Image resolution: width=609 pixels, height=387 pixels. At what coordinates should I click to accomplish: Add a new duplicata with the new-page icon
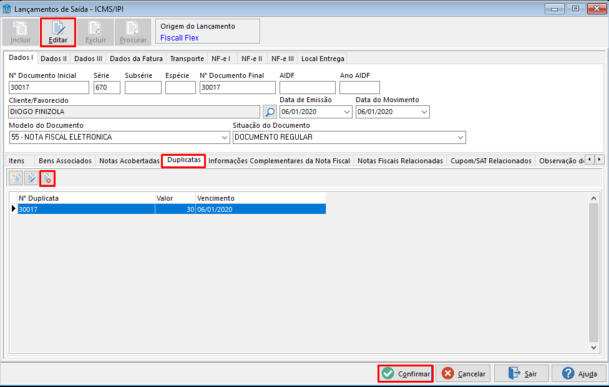point(16,178)
